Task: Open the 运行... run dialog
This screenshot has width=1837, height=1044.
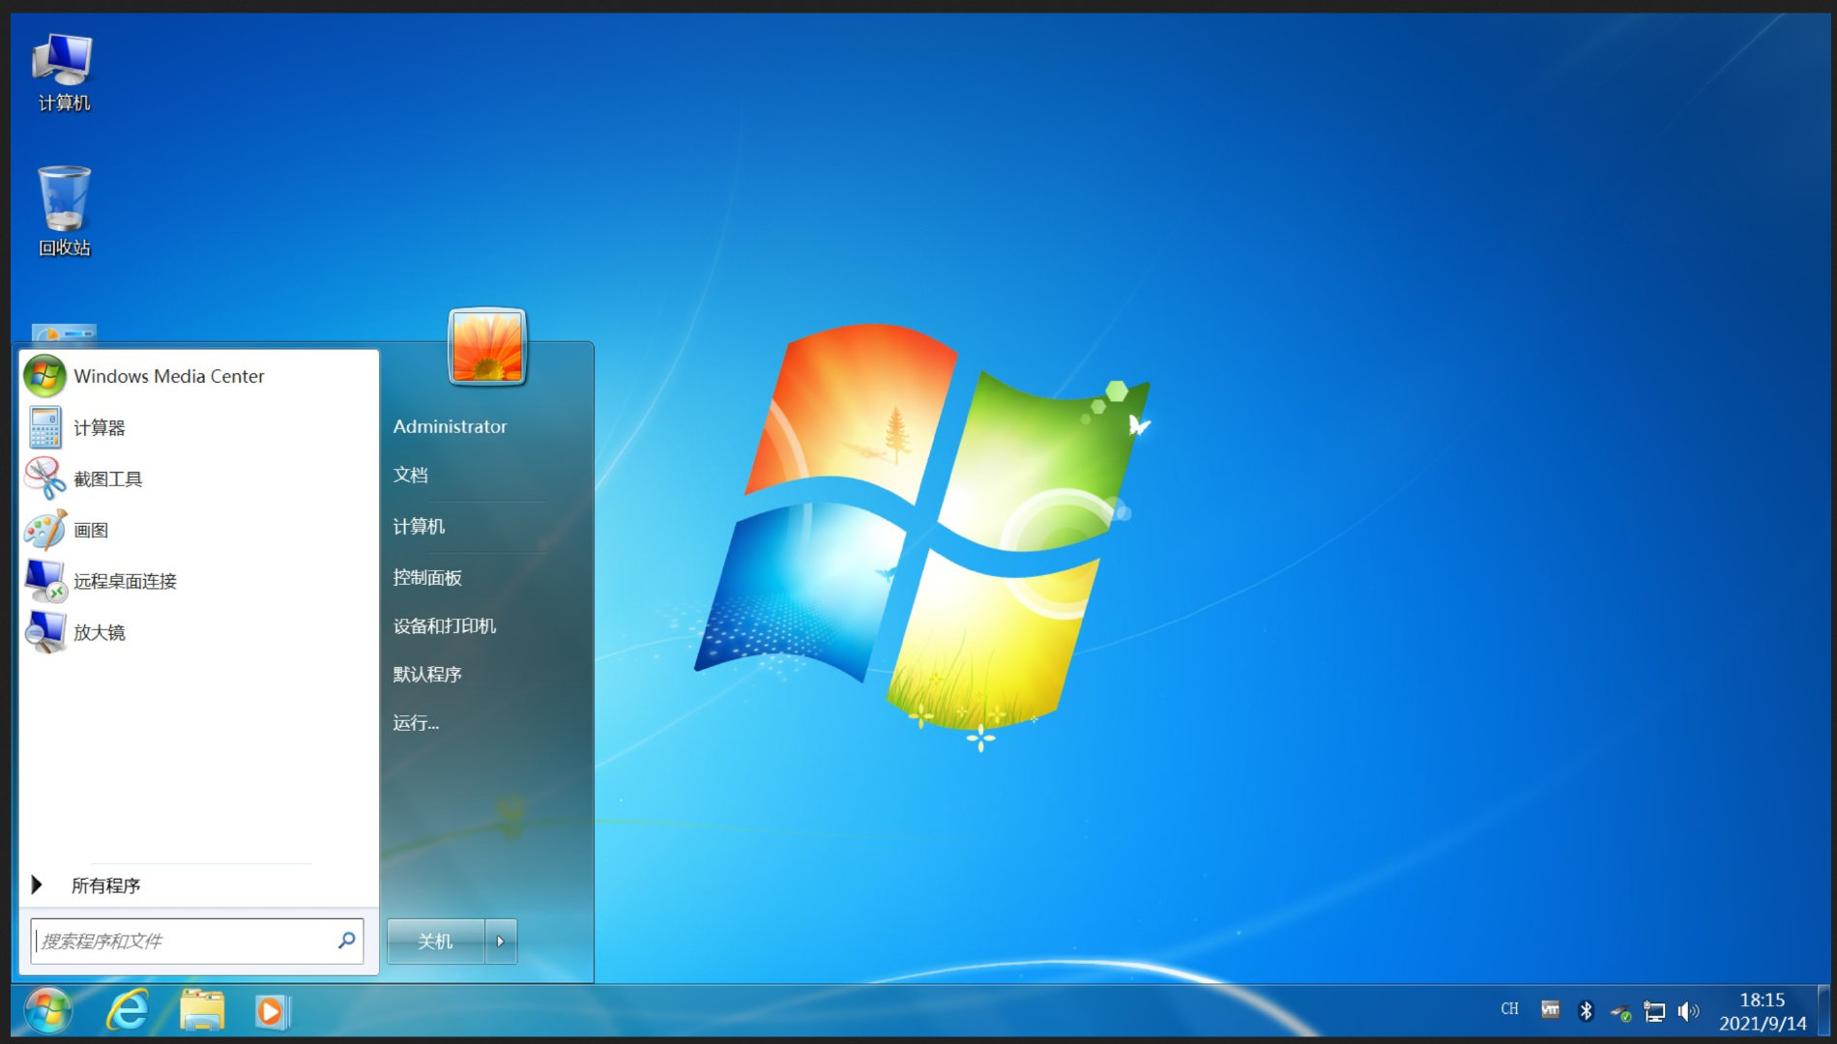Action: (416, 722)
